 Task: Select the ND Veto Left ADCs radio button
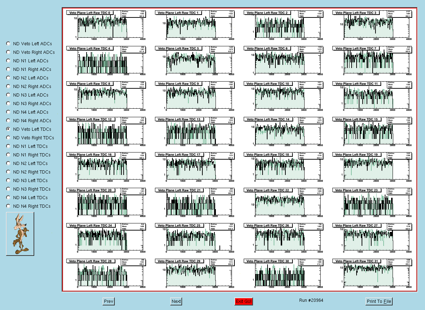[x=9, y=43]
